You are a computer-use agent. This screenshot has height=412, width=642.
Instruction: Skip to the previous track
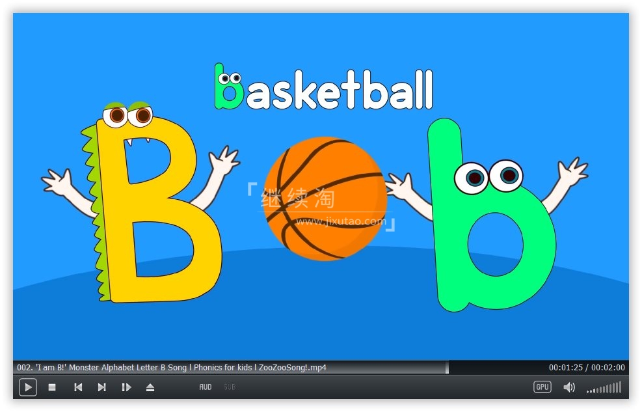click(77, 387)
